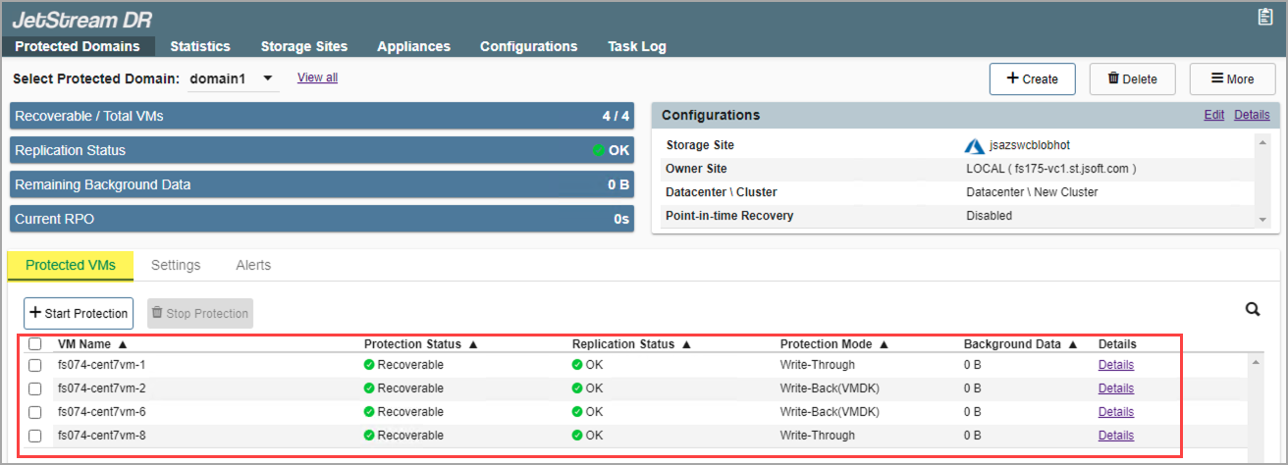Click the View all link

pos(317,77)
